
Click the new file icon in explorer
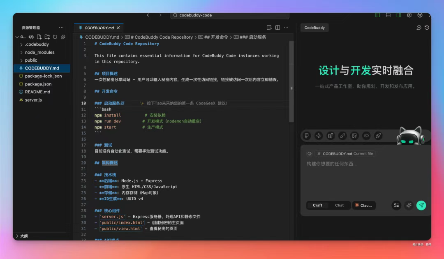[39, 37]
